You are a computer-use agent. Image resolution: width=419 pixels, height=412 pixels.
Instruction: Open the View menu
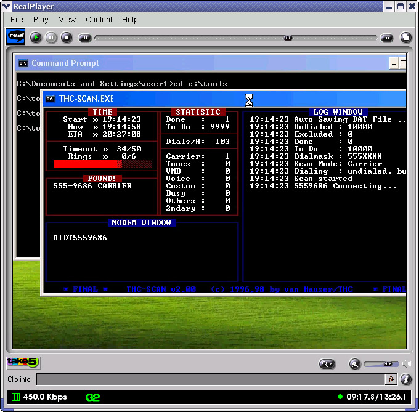point(67,19)
